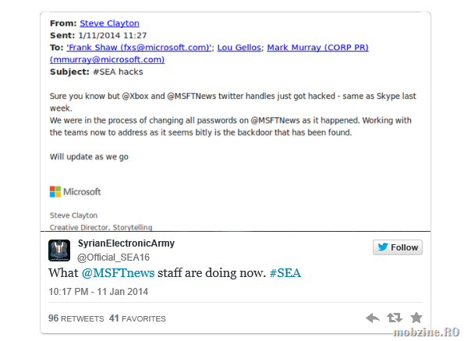Click the mobzine.RO watermark
464x341 pixels.
pyautogui.click(x=426, y=332)
